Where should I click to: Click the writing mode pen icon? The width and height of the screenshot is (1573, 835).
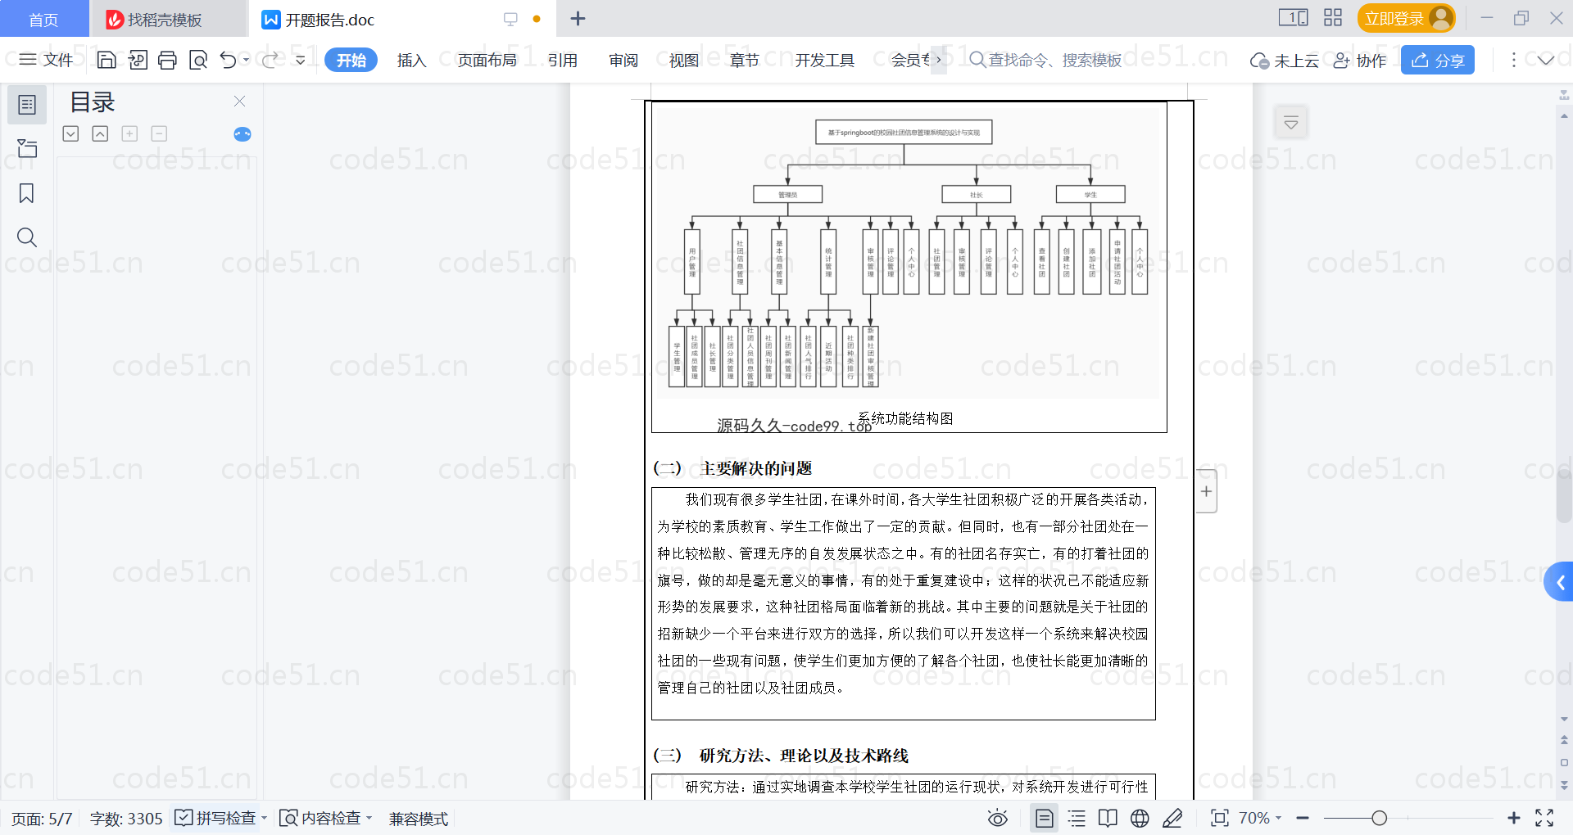pos(1172,818)
